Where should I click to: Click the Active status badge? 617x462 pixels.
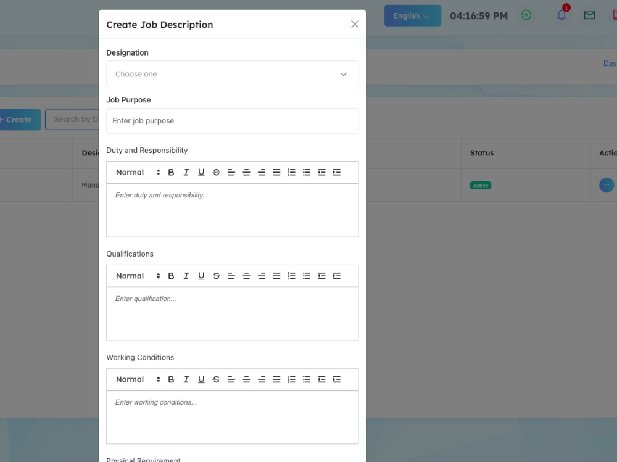pyautogui.click(x=480, y=185)
